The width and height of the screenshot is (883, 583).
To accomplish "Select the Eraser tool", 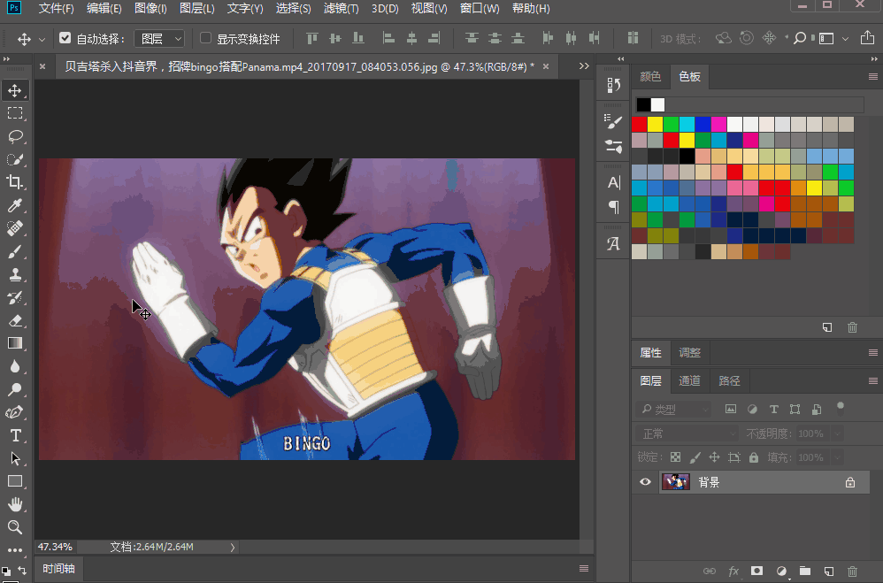I will coord(15,320).
